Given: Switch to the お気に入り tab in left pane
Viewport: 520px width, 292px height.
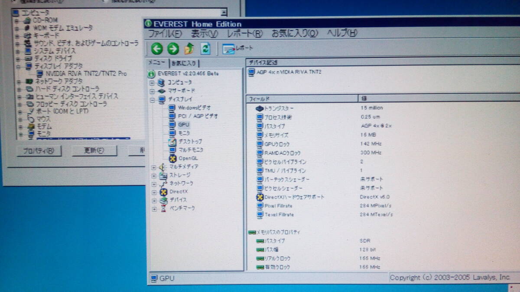Looking at the screenshot, I should (x=183, y=63).
